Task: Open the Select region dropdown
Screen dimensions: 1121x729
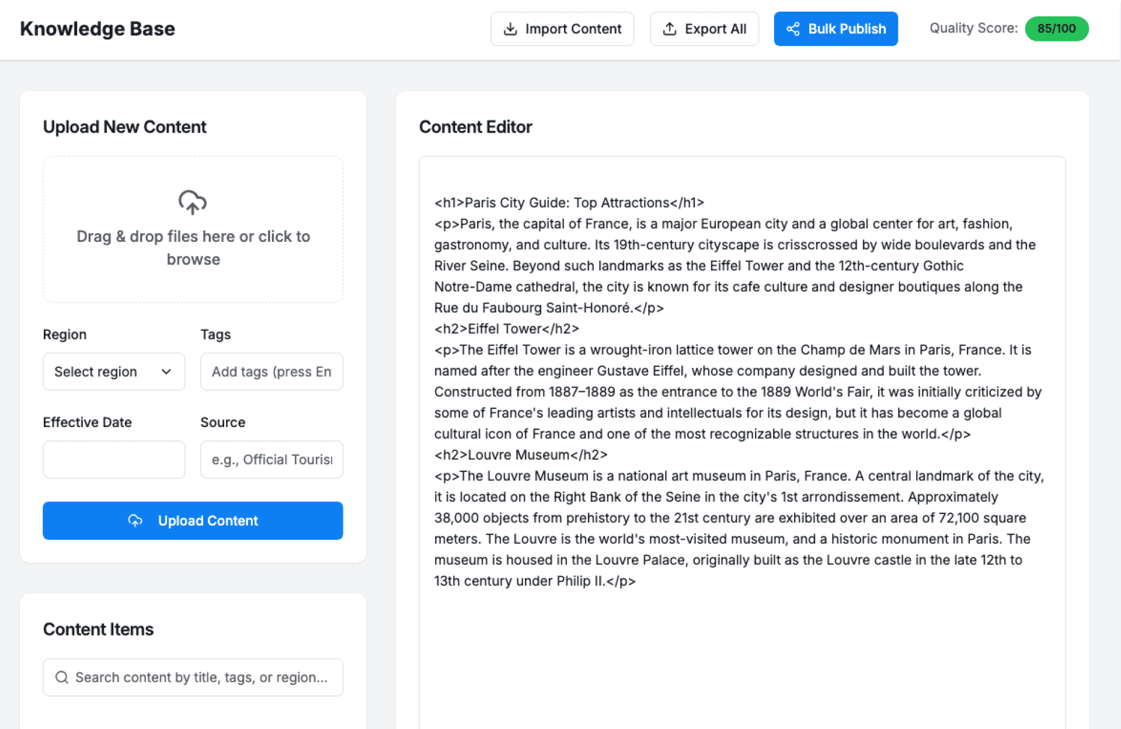Action: pos(105,372)
